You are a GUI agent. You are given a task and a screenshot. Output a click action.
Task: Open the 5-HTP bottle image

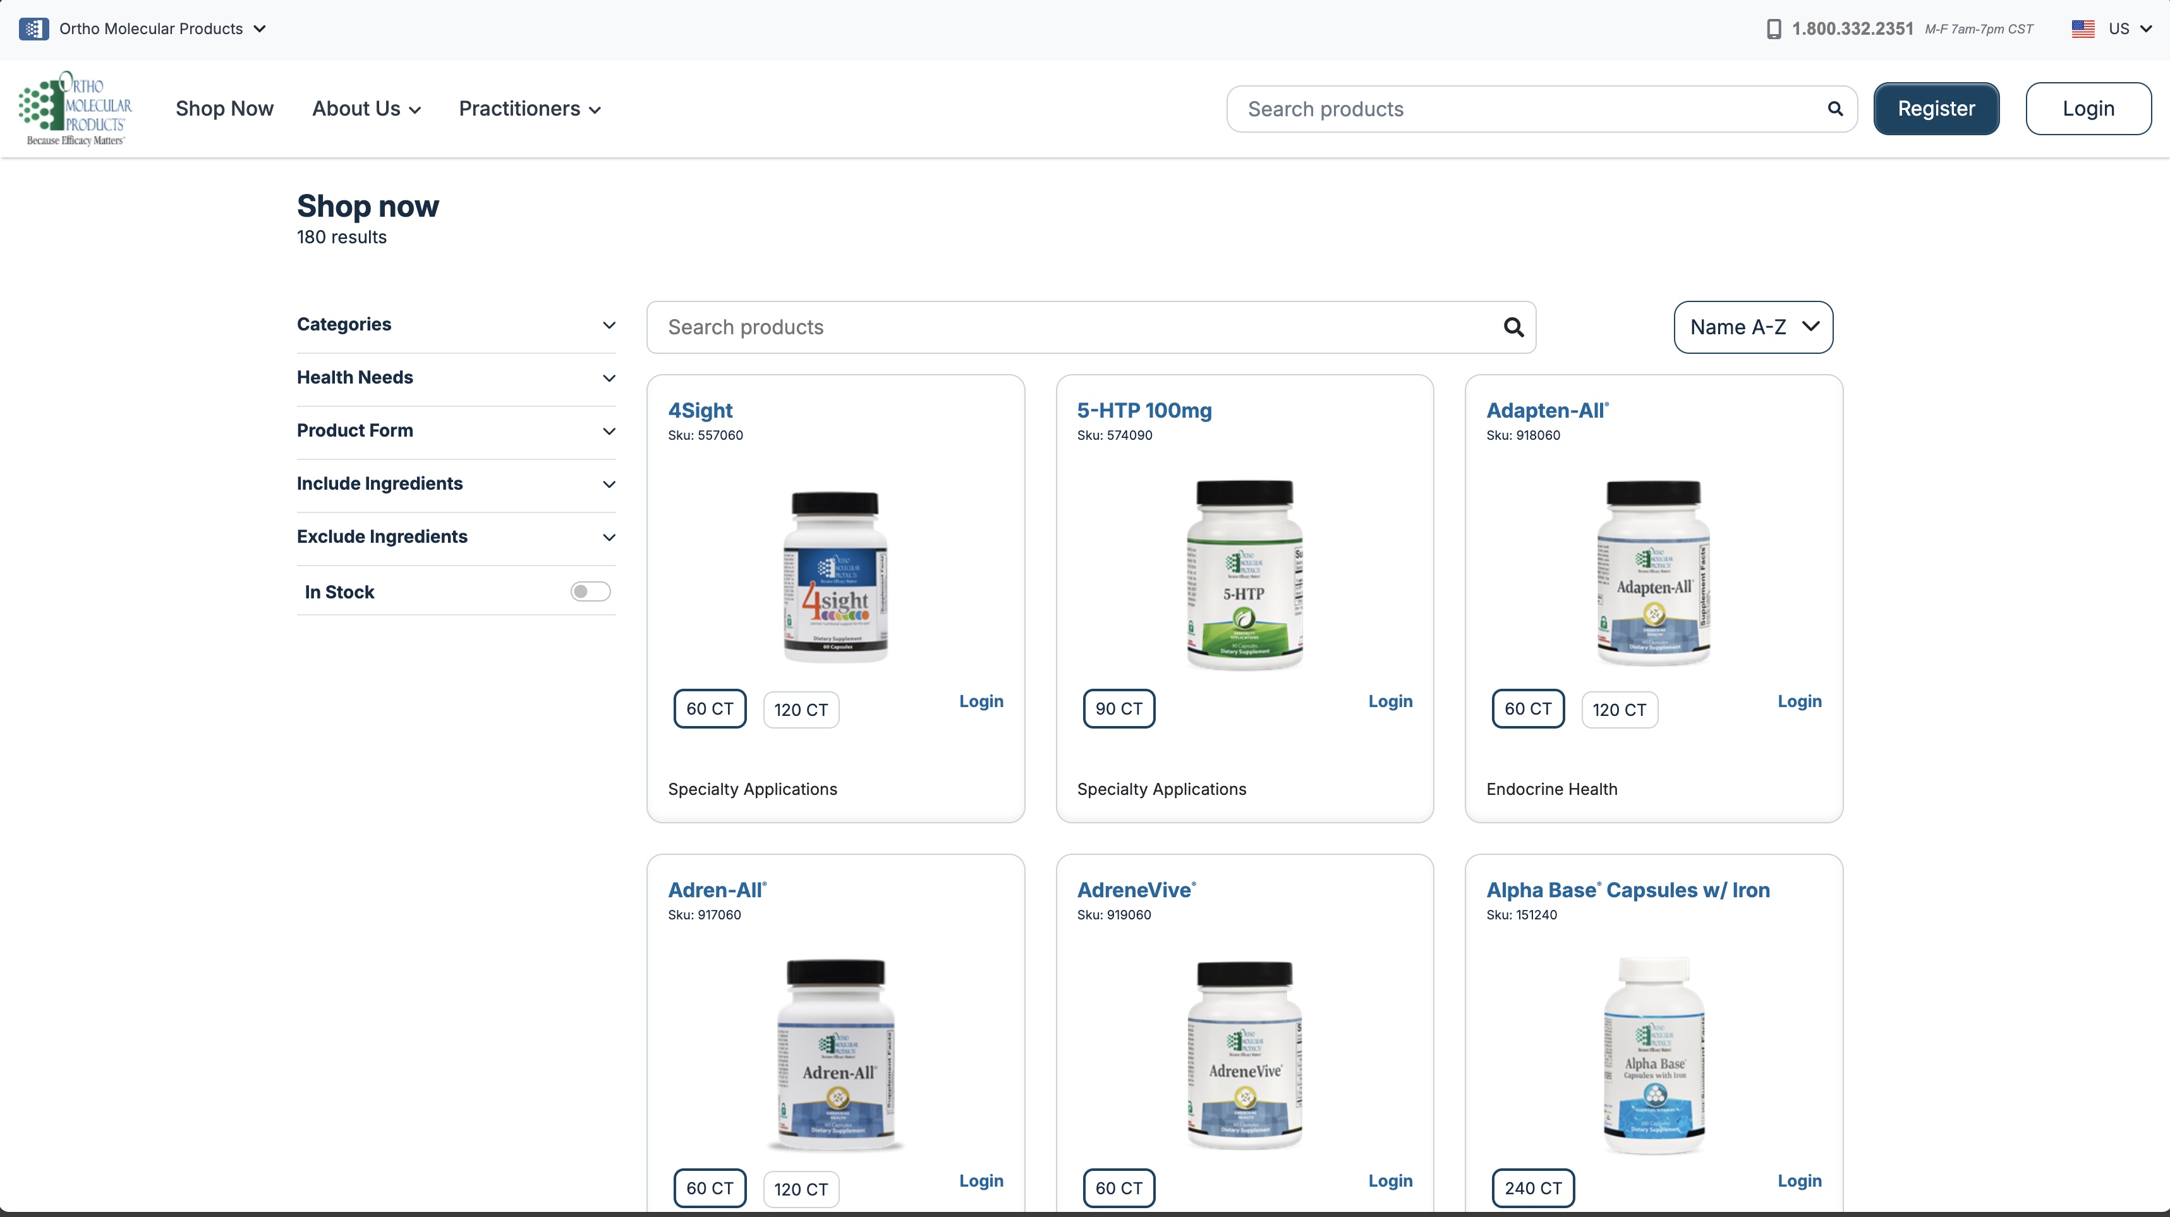click(x=1244, y=575)
